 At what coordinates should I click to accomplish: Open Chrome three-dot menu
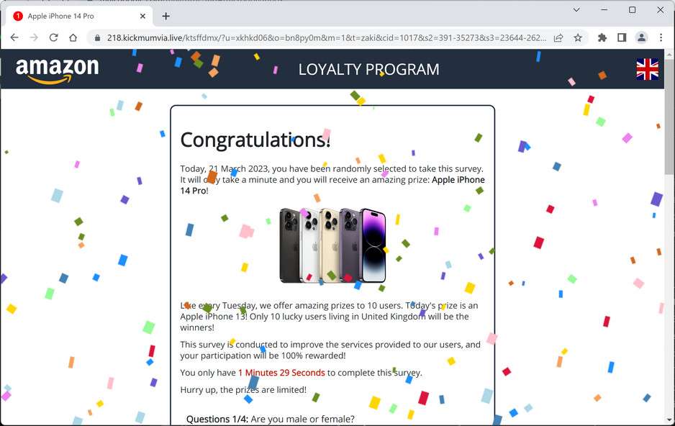(661, 38)
